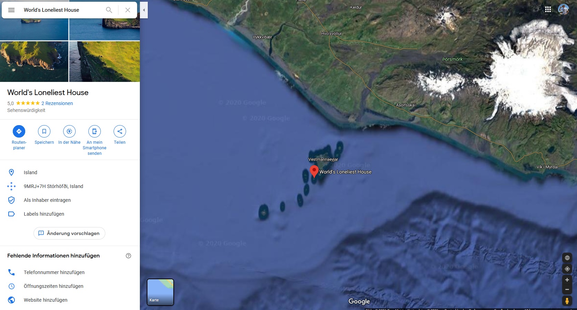
Task: Click the red World's Loneliest House pin
Action: click(x=314, y=171)
